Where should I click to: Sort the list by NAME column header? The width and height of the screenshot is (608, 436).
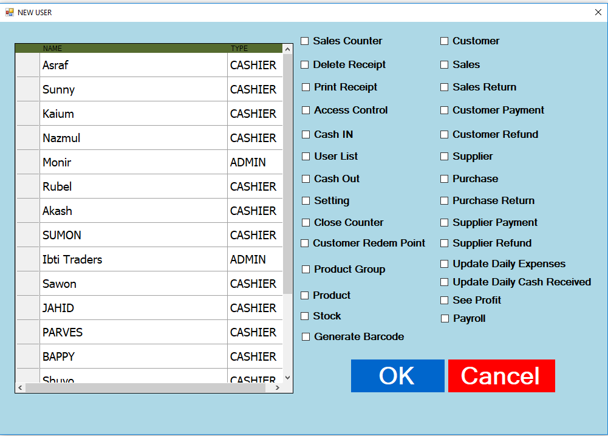134,49
